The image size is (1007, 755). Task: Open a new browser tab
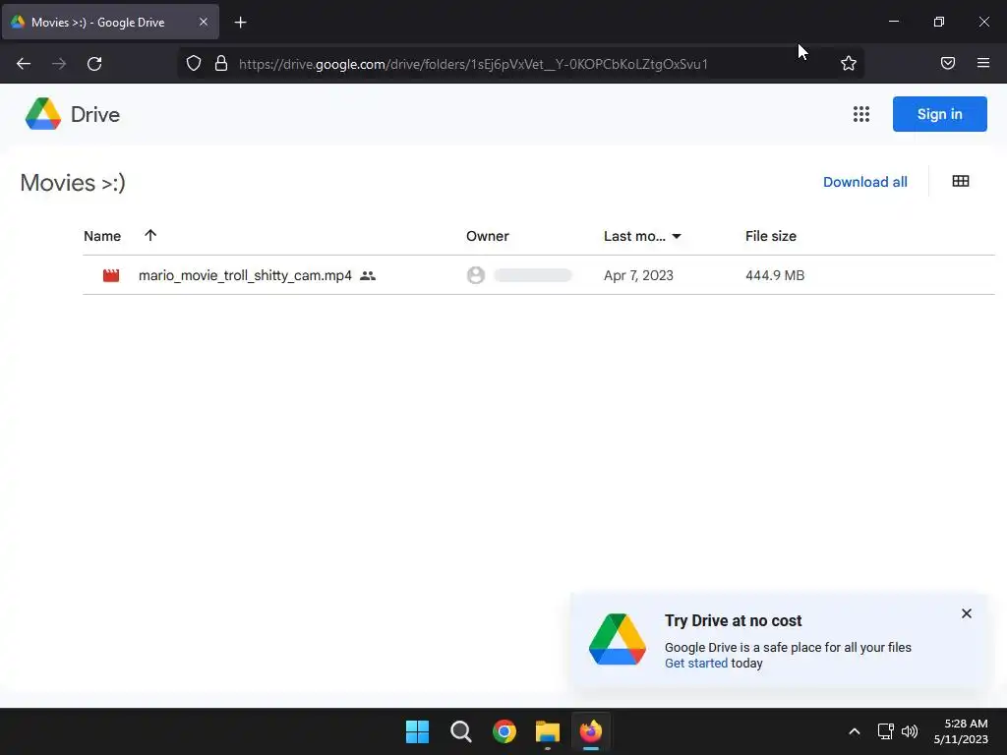coord(240,23)
